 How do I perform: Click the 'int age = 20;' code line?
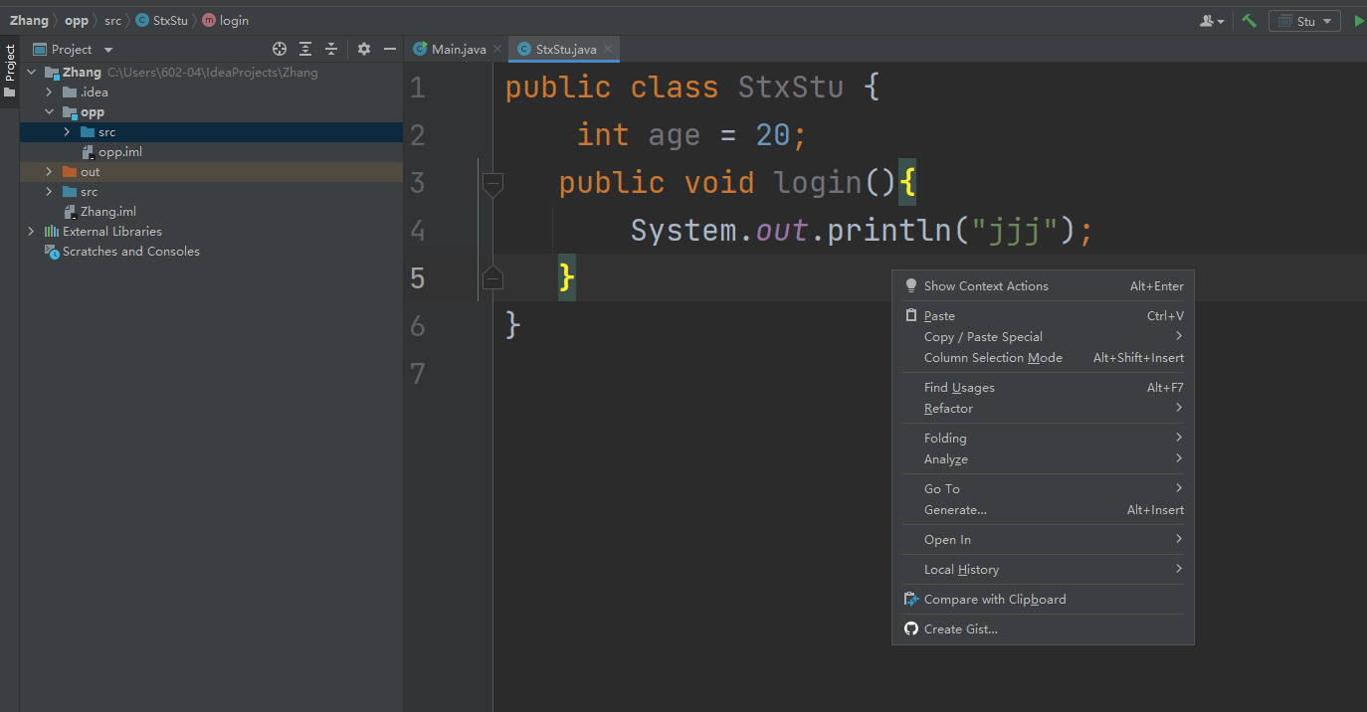click(691, 135)
